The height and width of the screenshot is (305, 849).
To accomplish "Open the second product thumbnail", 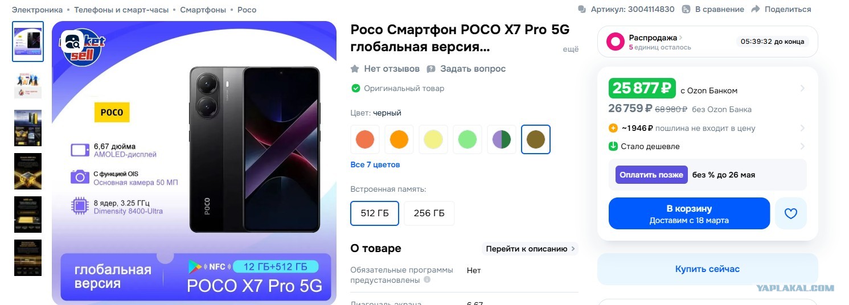I will (x=28, y=85).
